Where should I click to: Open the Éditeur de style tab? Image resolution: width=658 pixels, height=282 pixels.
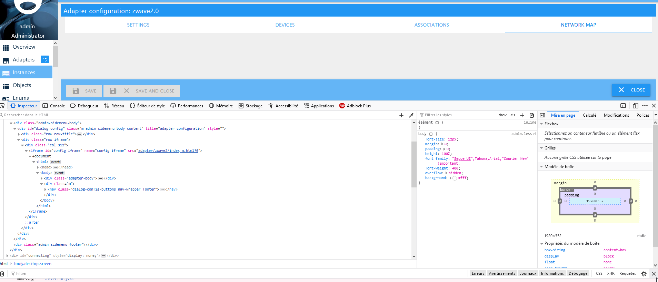point(148,106)
